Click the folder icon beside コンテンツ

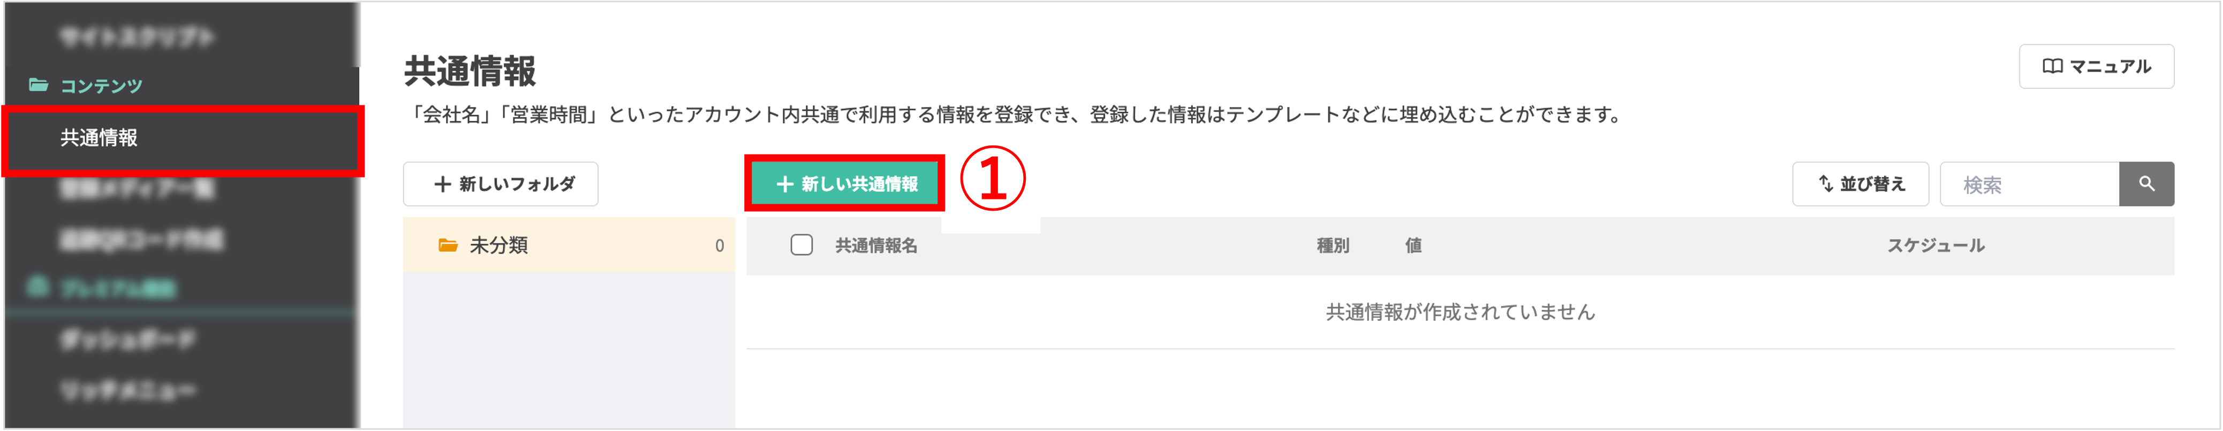[x=38, y=84]
